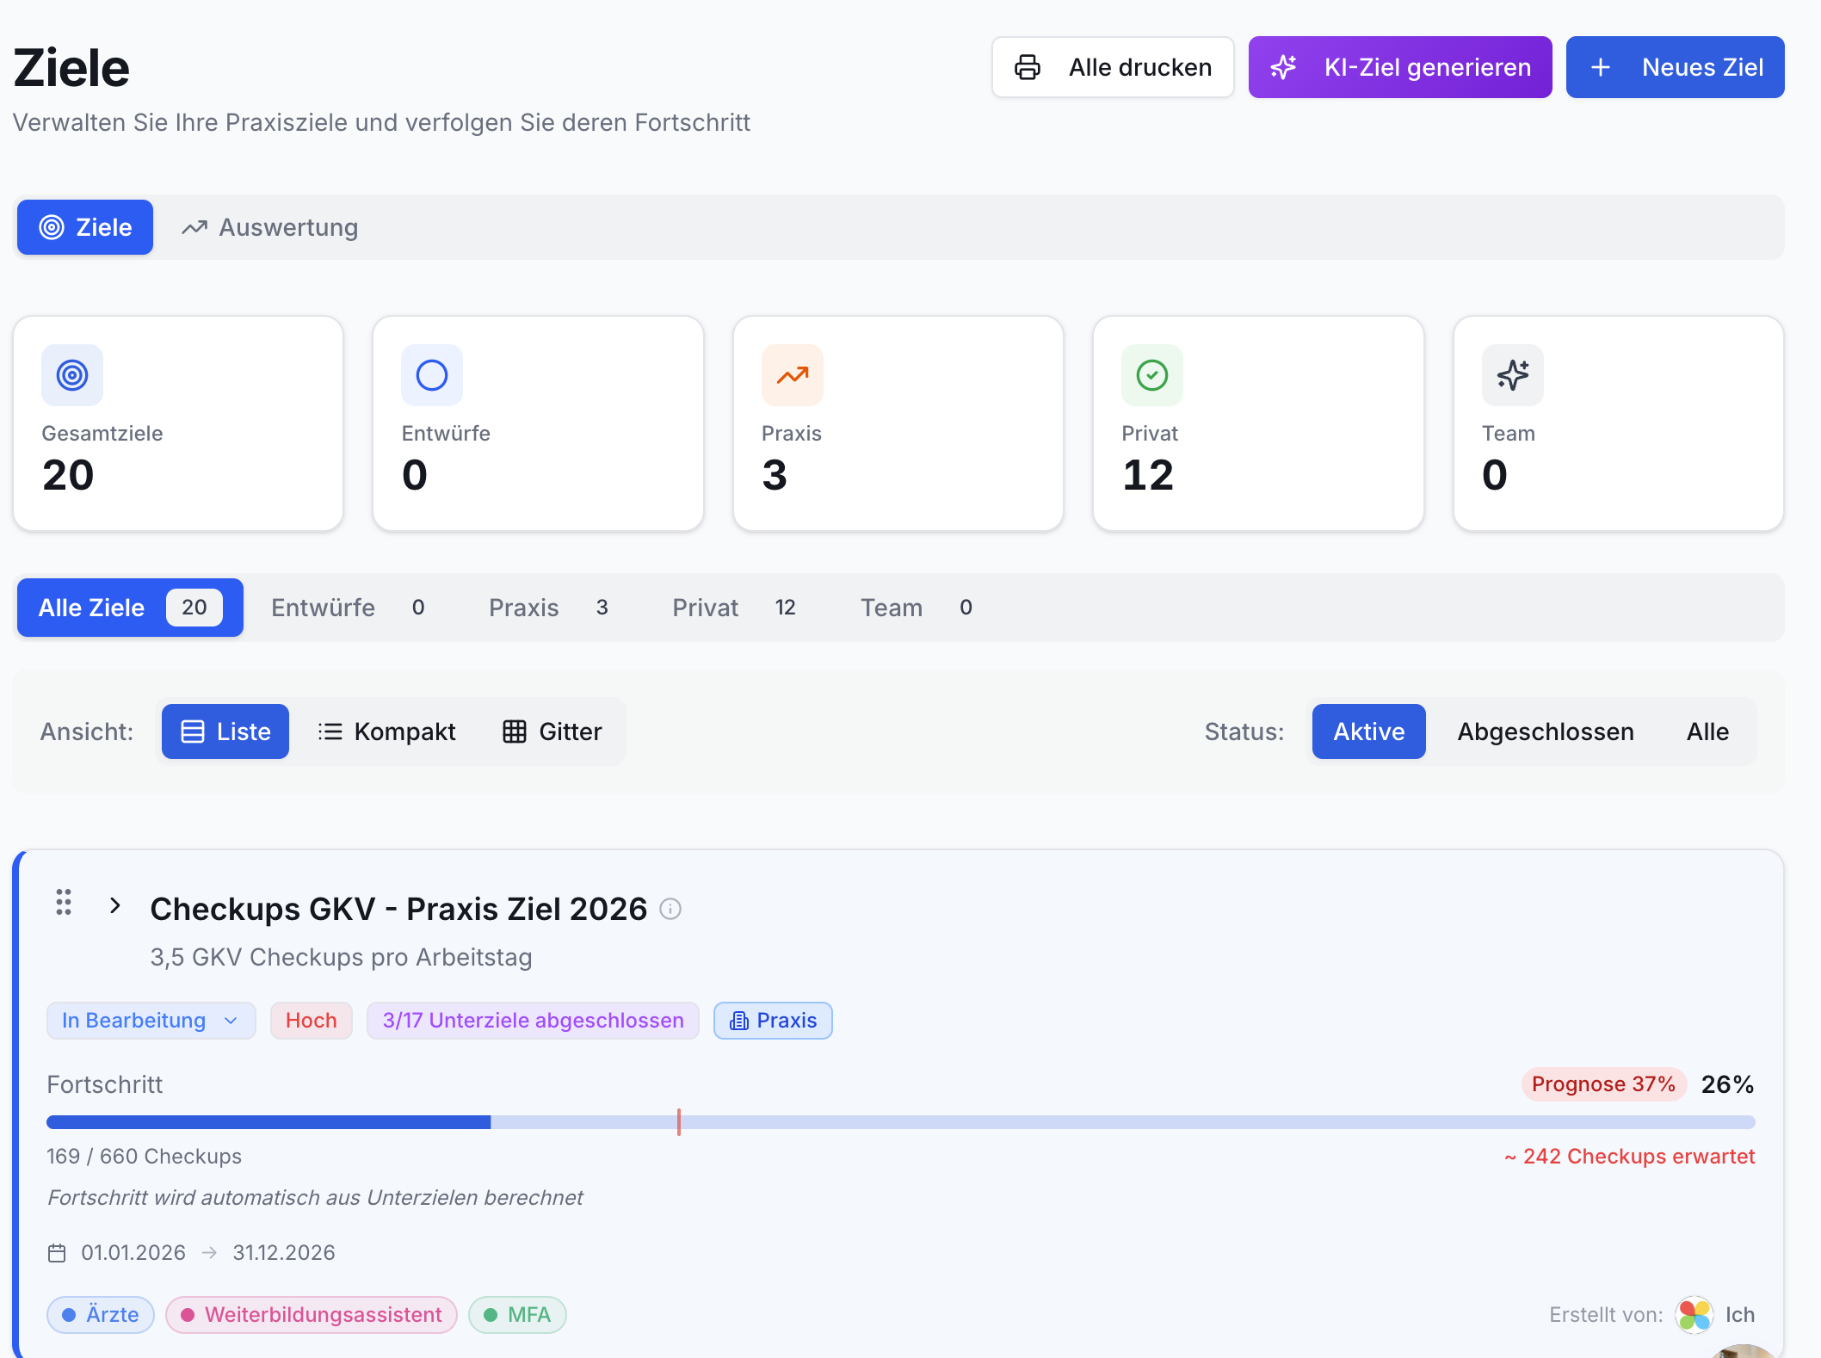Click the creator avatar next to Ich

click(1694, 1315)
